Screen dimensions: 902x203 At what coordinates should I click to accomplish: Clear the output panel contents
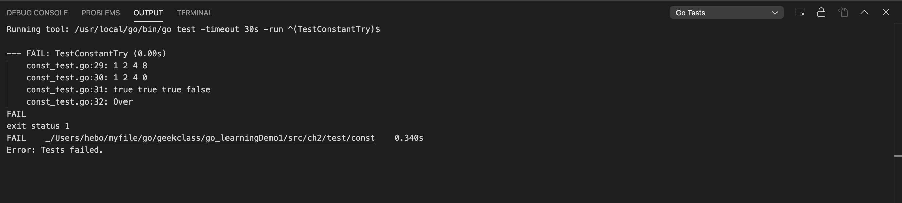(800, 13)
